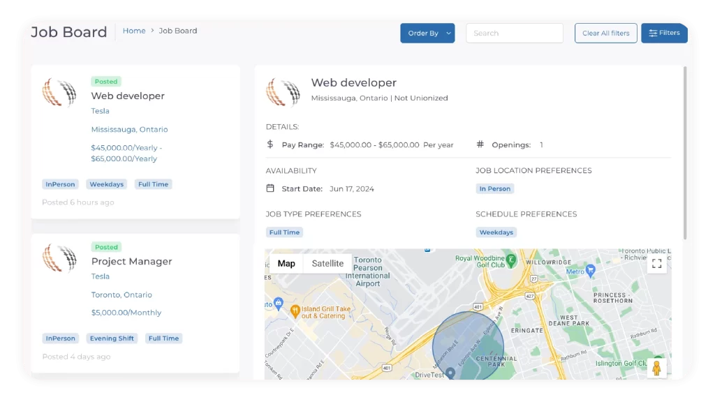The height and width of the screenshot is (402, 715).
Task: Click the company logo in job details panel
Action: [x=283, y=92]
